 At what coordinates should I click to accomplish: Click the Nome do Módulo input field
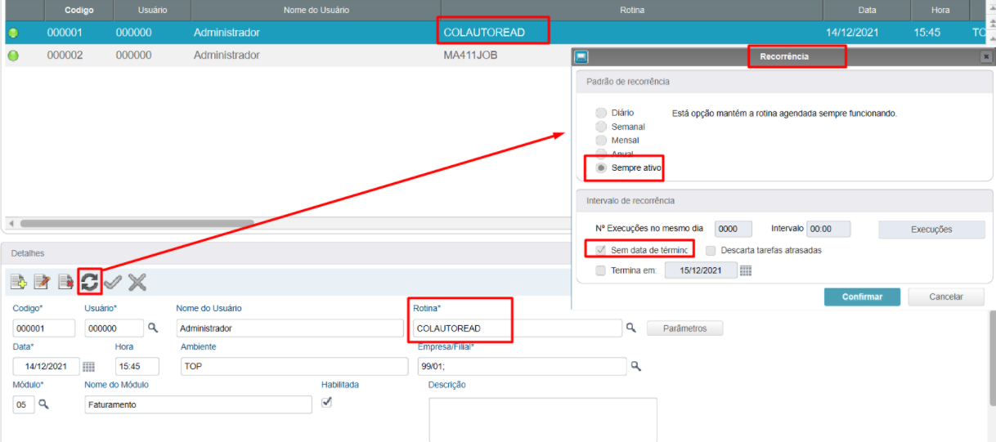[198, 404]
